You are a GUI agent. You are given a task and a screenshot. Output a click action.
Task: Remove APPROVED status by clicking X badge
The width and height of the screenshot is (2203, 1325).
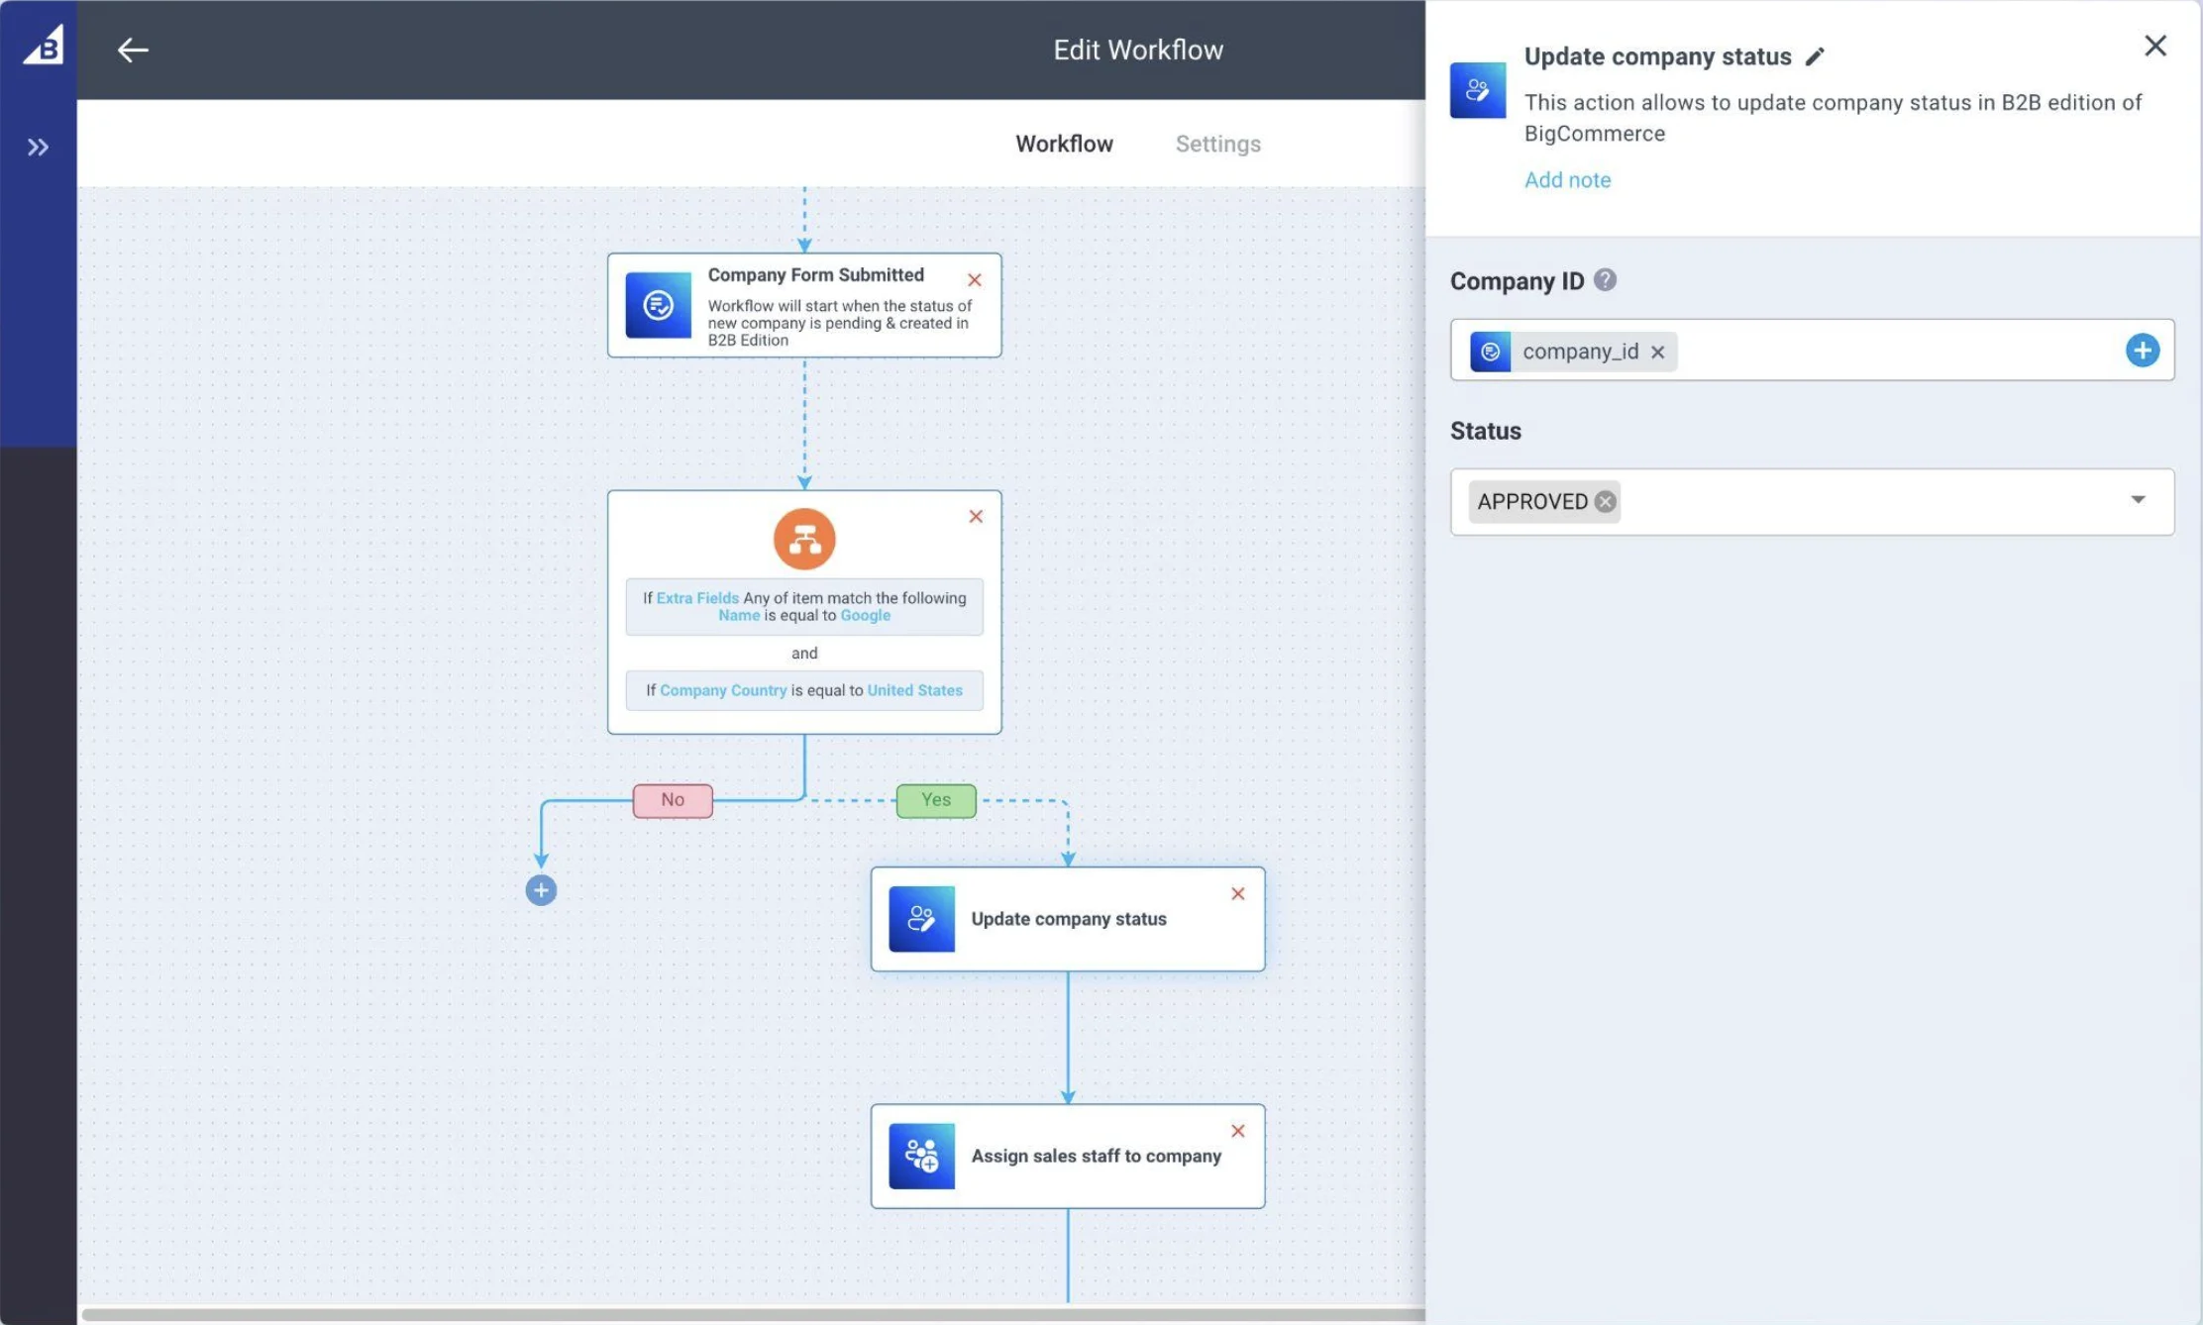point(1605,500)
